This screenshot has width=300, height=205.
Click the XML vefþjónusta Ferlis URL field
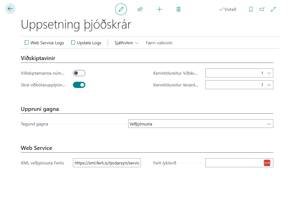tap(107, 163)
